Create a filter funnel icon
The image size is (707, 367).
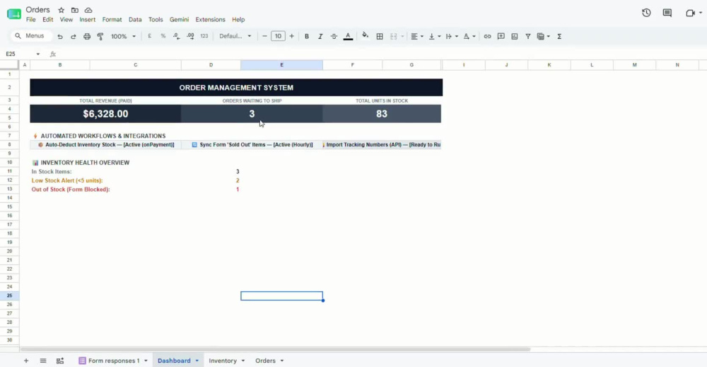[x=527, y=36]
